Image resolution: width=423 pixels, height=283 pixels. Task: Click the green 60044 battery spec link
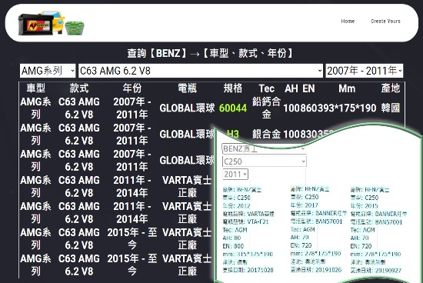point(233,108)
